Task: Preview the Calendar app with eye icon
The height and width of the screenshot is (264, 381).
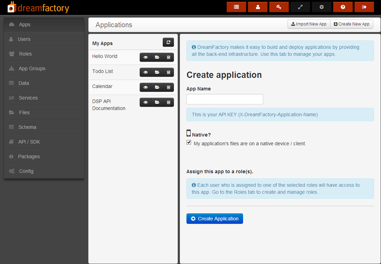Action: point(146,87)
